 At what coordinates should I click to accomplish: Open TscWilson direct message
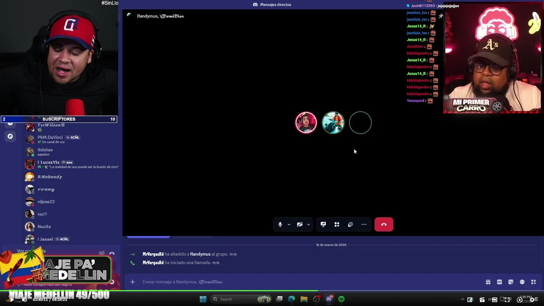pos(70,127)
